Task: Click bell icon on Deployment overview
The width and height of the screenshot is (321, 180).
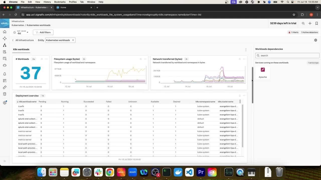Action: [x=239, y=96]
